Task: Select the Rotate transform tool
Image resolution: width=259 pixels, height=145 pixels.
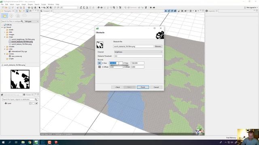Action: 32,8
